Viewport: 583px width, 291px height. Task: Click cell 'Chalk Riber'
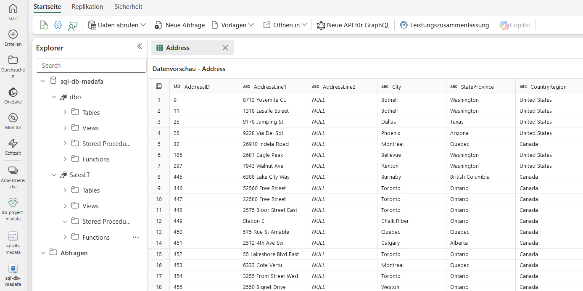click(412, 221)
